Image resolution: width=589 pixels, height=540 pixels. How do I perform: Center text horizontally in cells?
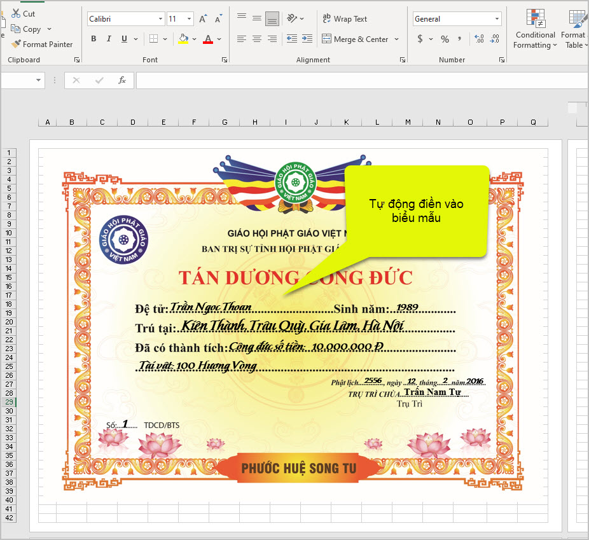[x=257, y=39]
